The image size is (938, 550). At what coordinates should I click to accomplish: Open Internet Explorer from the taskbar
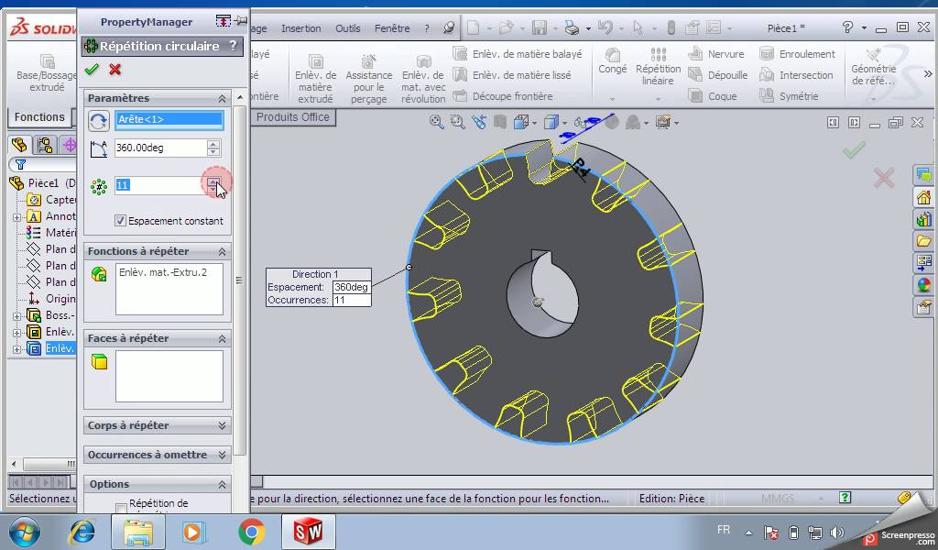82,532
